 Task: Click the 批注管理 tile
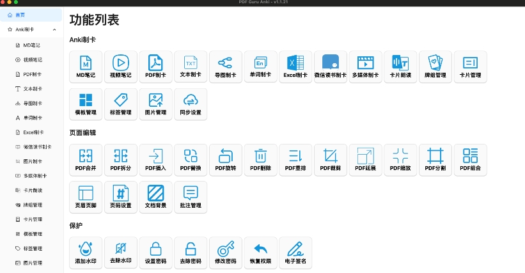coord(191,197)
